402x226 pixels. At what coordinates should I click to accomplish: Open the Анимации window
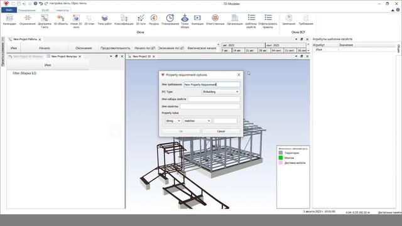click(x=197, y=19)
